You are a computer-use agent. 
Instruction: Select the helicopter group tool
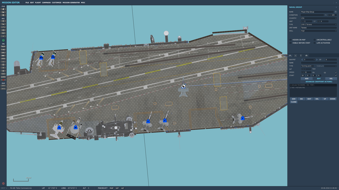click(x=3, y=50)
